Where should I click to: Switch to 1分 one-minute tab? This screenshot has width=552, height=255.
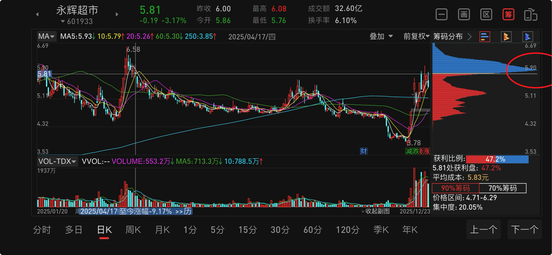tap(190, 230)
